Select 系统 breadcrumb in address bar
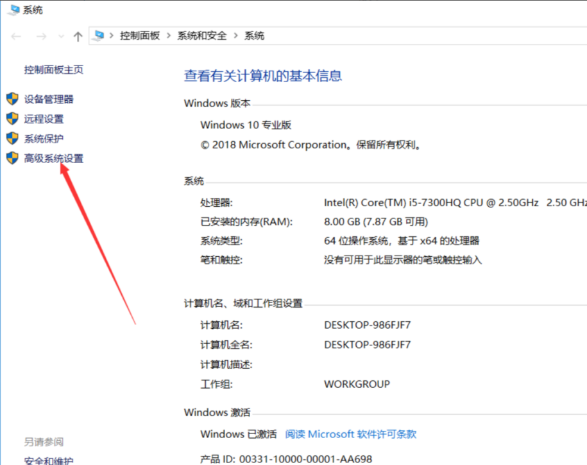 [254, 35]
